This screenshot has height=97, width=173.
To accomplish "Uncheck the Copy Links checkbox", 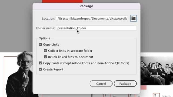I will tap(41, 44).
